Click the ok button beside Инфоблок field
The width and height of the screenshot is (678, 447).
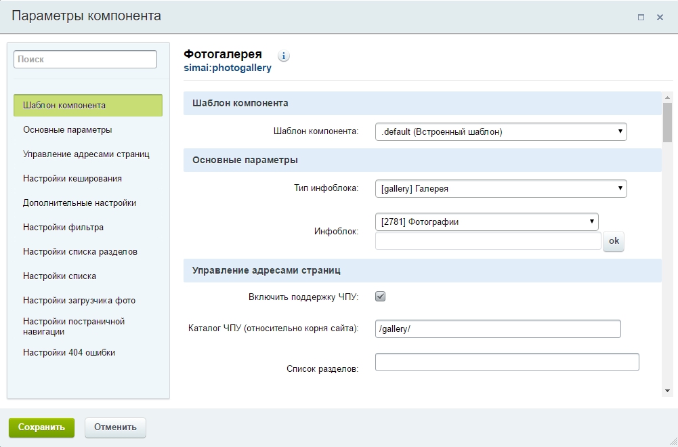pos(614,241)
